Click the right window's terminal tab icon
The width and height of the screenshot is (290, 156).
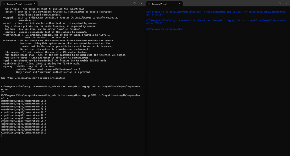(x=149, y=4)
